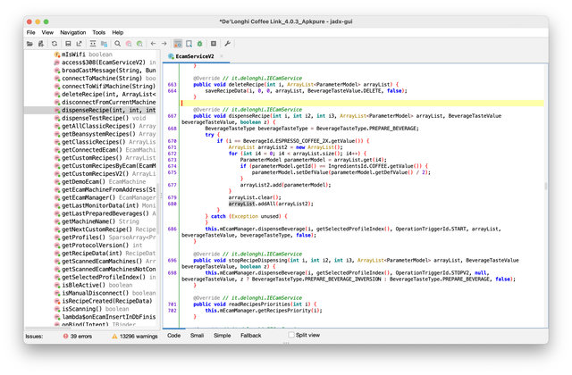
Task: Select the highlighted dispenseRecipe(int, int, int row
Action: tap(90, 110)
